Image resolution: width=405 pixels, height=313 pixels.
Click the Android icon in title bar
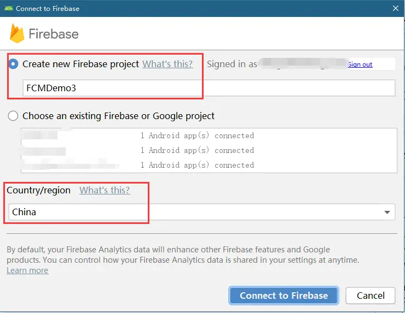pos(8,8)
